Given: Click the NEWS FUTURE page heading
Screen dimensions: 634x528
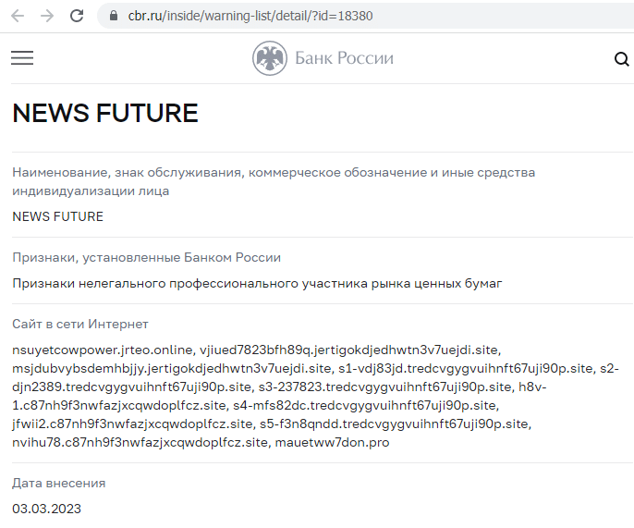Looking at the screenshot, I should click(105, 113).
